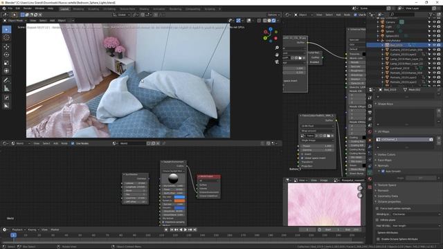Click the blue sky color swatch
This screenshot has width=443, height=249.
179,197
